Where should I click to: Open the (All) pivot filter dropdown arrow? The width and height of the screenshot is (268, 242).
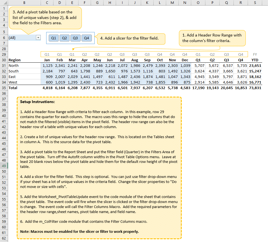38,38
